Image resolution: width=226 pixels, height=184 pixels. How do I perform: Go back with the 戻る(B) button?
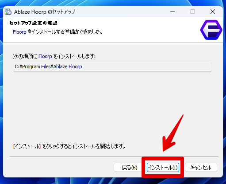click(130, 168)
